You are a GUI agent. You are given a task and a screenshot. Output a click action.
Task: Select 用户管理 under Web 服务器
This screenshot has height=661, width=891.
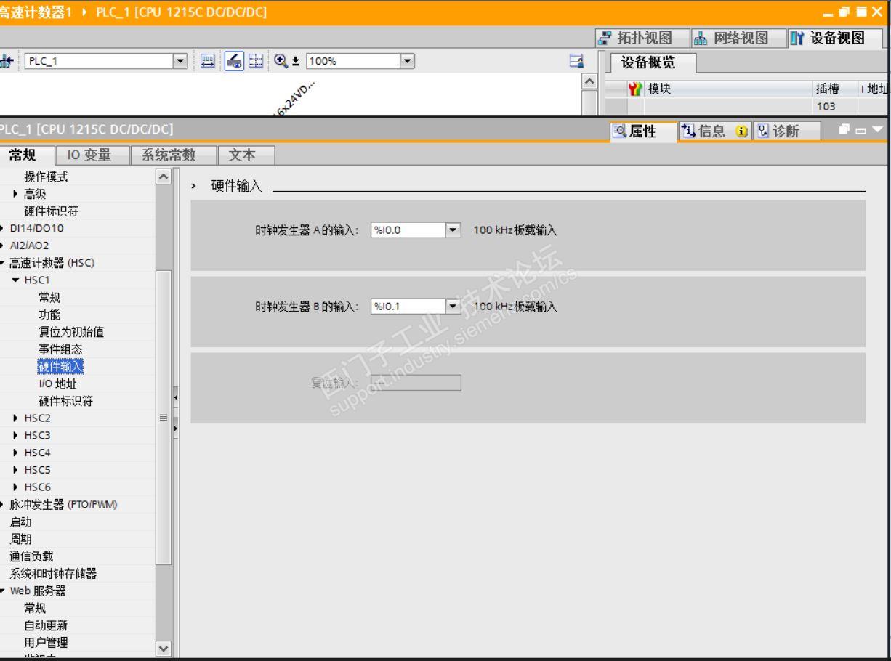(x=46, y=643)
